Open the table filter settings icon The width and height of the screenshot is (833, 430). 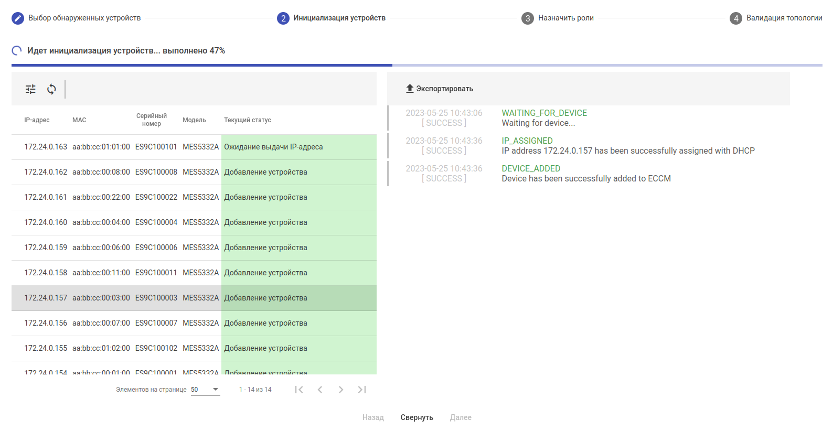(x=30, y=89)
